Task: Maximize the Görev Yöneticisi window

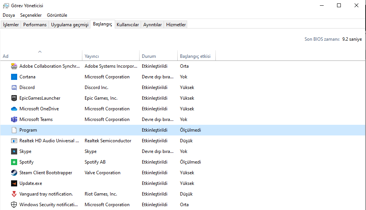Action: pos(339,5)
